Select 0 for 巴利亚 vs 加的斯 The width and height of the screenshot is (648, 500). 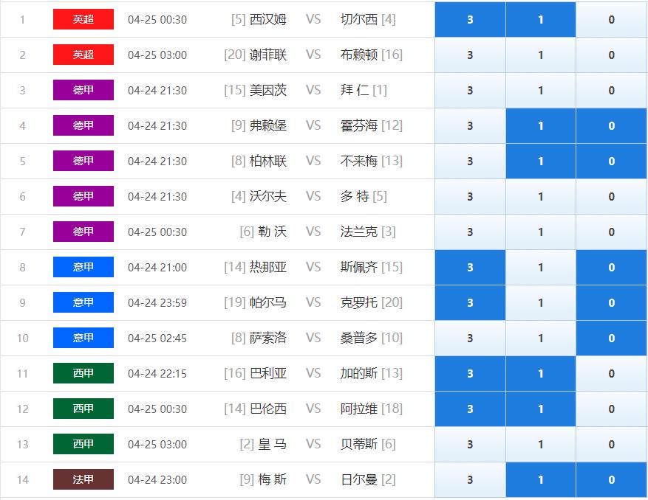(x=611, y=374)
